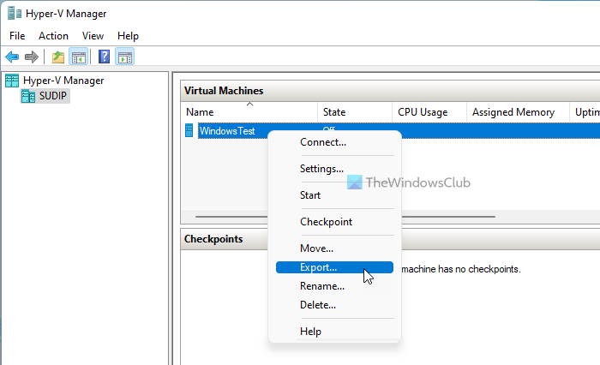Screen dimensions: 600x365
Task: Open the Help question mark toolbar icon
Action: pos(104,57)
